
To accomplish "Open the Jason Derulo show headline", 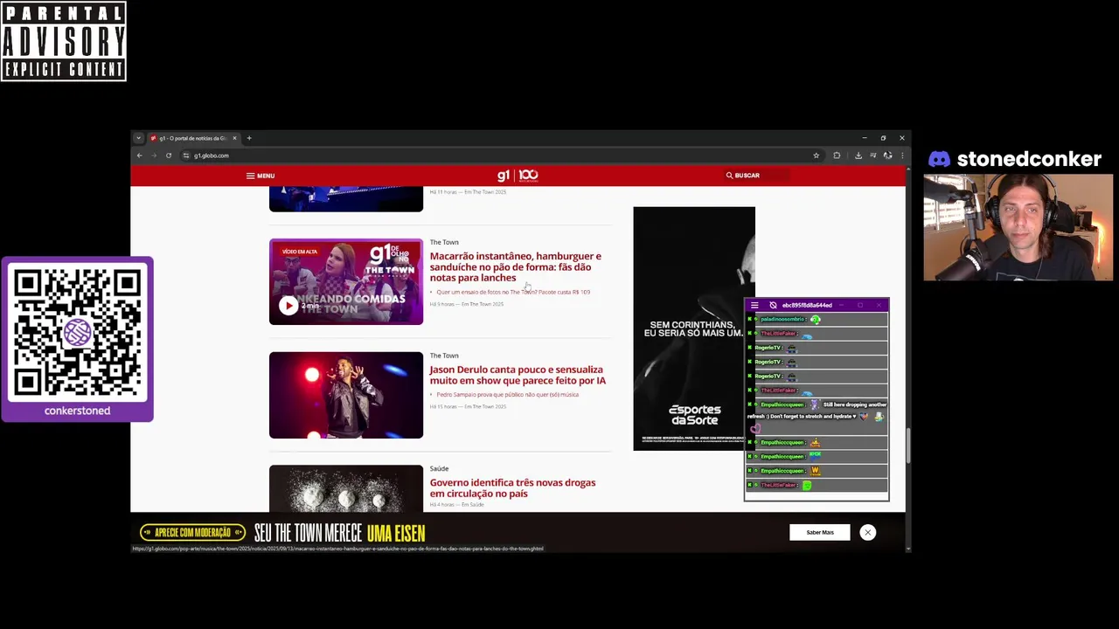I will point(518,375).
